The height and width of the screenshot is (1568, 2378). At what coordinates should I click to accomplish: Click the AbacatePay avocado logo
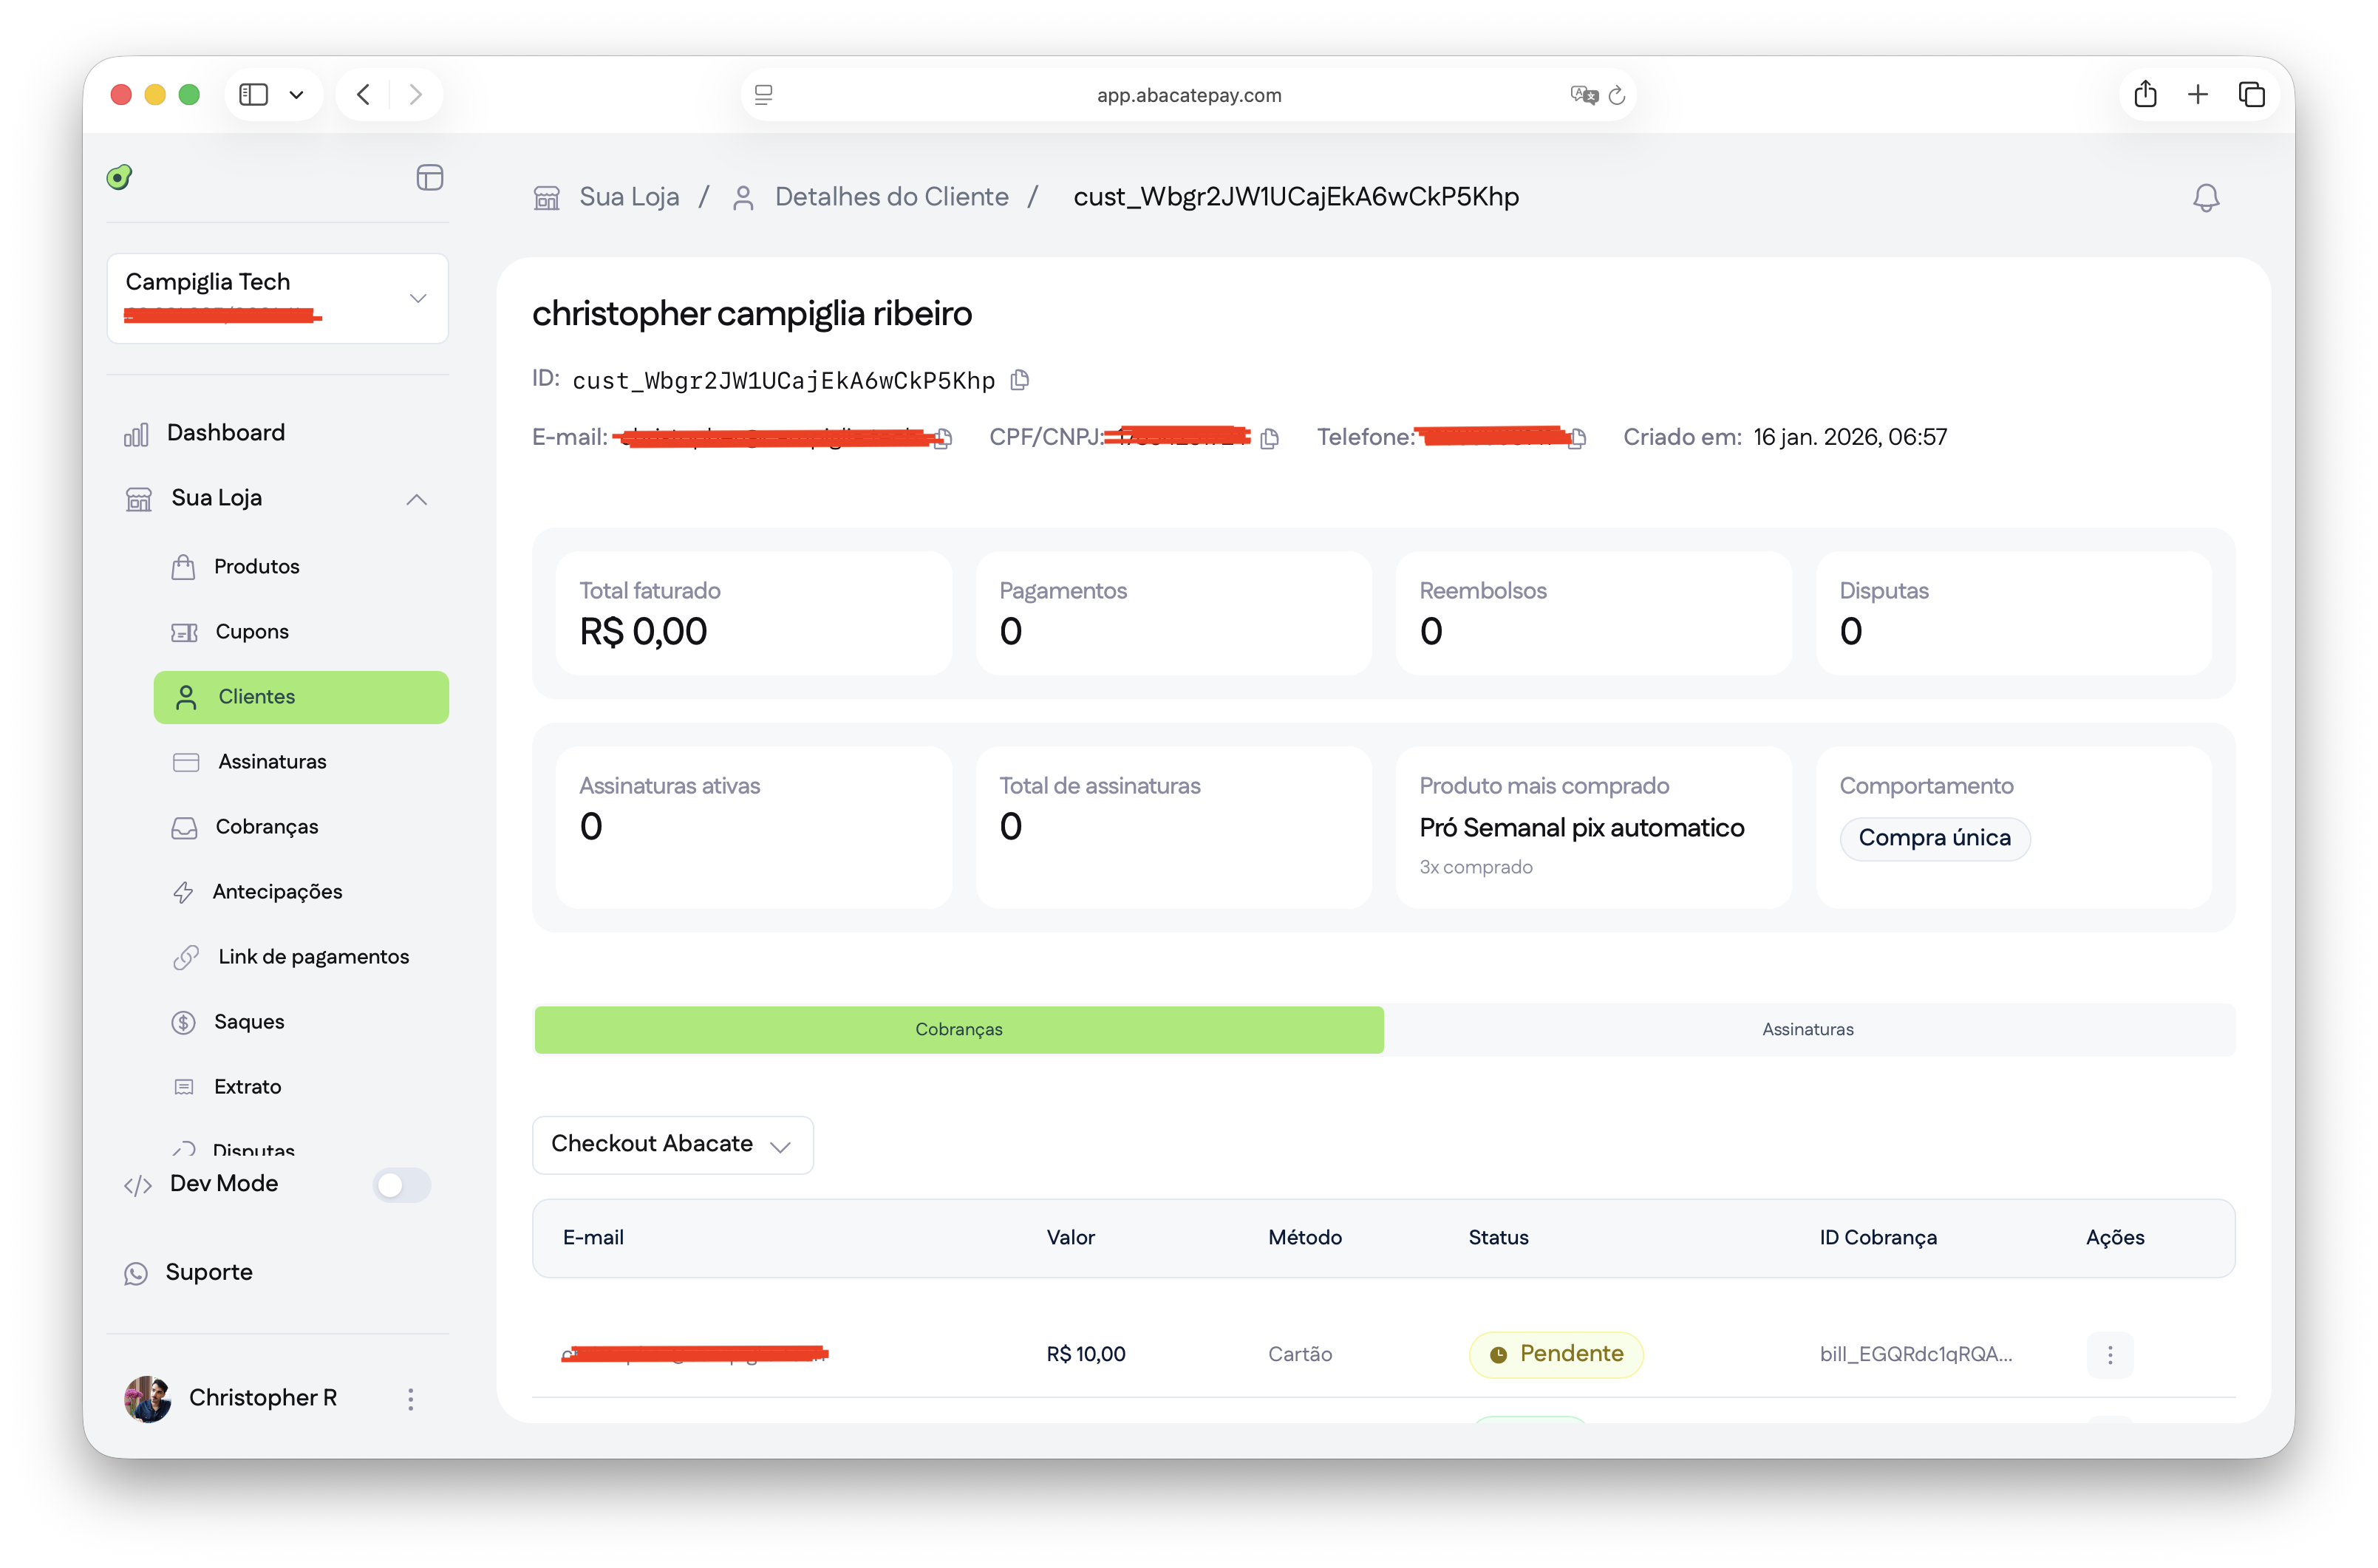point(120,177)
